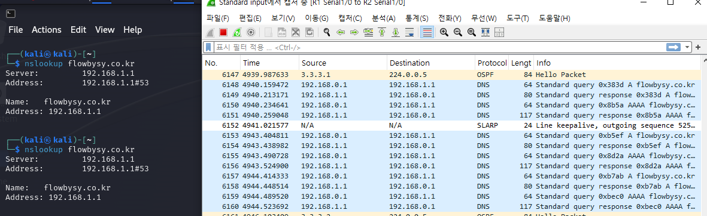The height and width of the screenshot is (216, 707).
Task: Click go to specified packet icon
Action: pyautogui.click(x=368, y=32)
